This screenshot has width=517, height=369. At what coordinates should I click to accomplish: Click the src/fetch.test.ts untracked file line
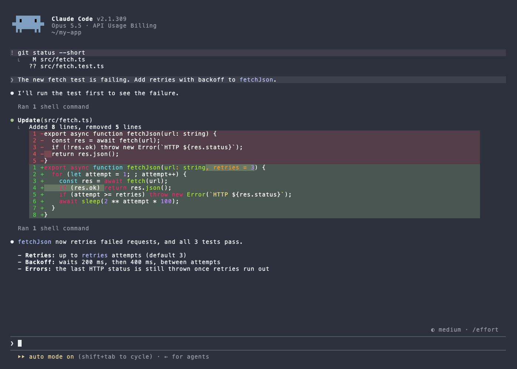click(66, 66)
